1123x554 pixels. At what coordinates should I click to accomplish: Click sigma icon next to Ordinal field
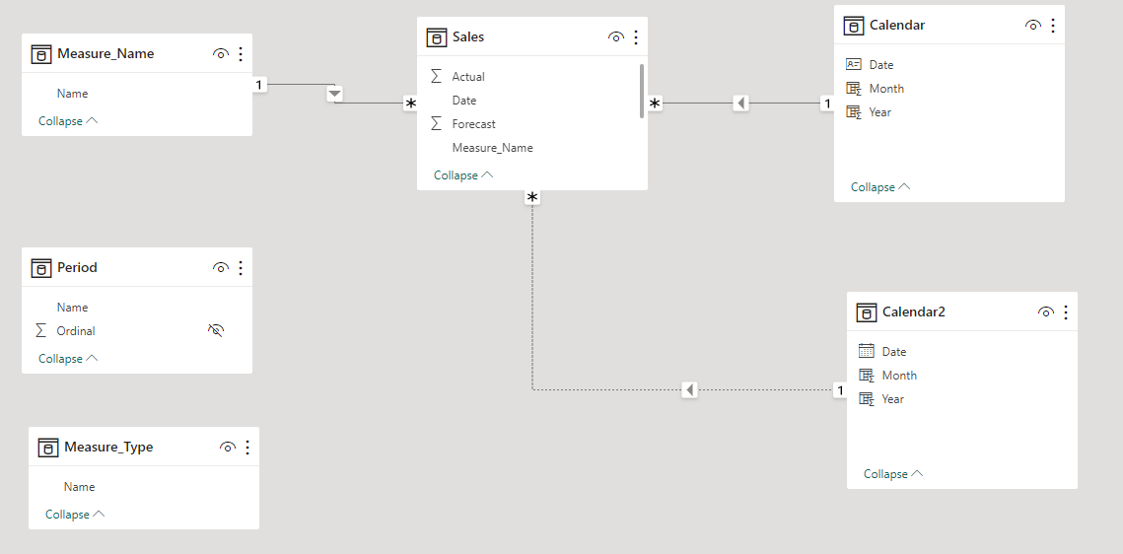point(40,330)
